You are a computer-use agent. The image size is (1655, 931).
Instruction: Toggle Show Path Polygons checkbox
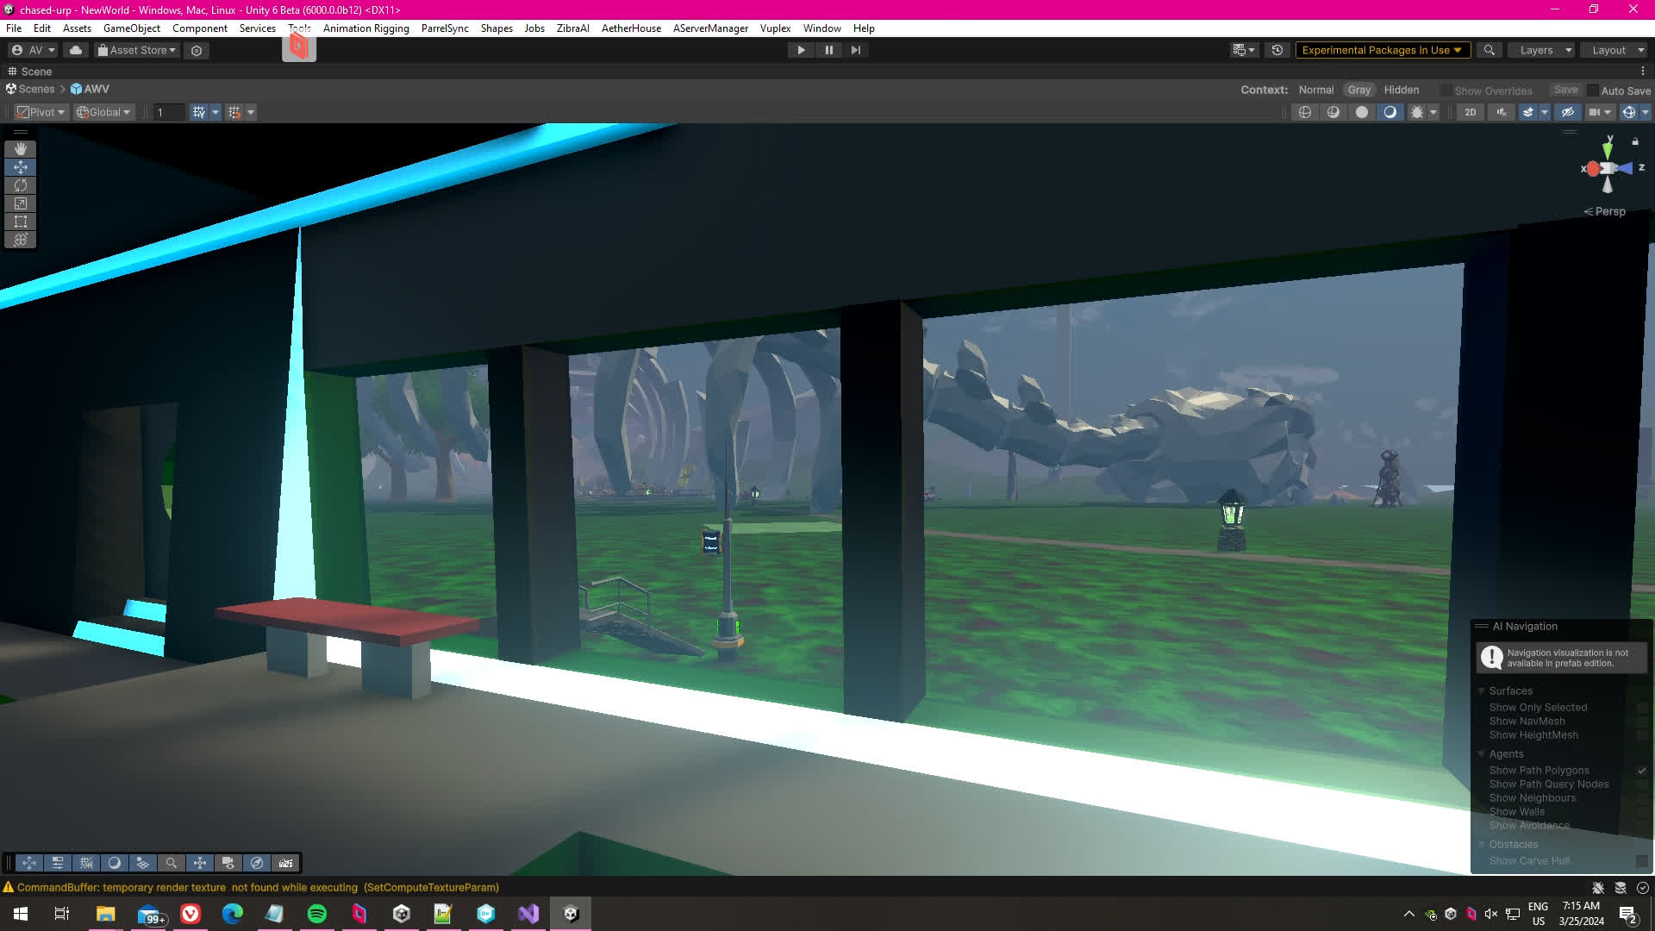(x=1642, y=771)
